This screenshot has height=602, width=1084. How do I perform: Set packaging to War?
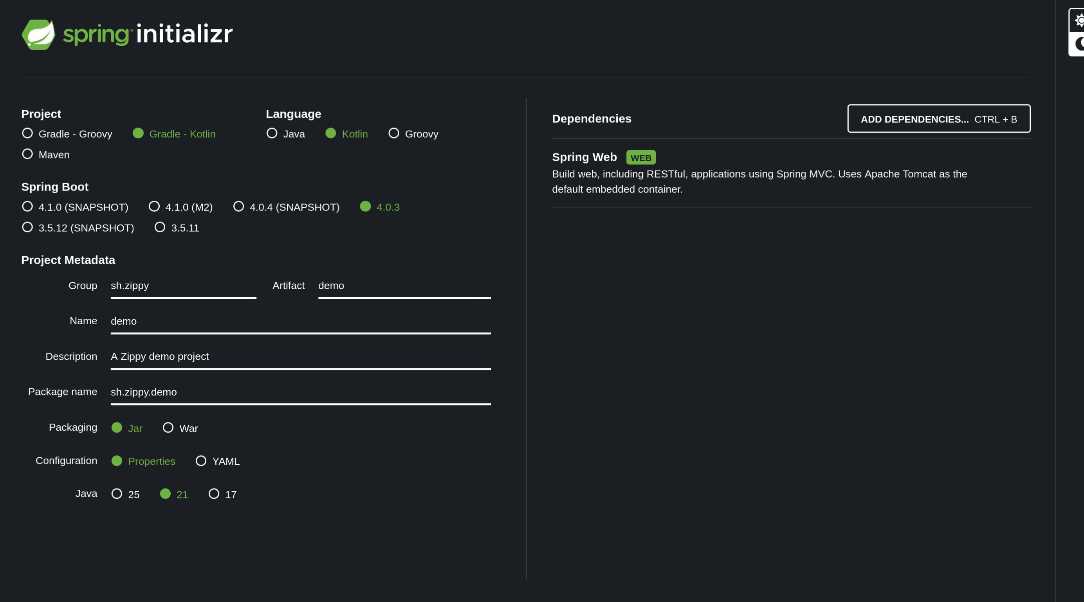pos(168,428)
